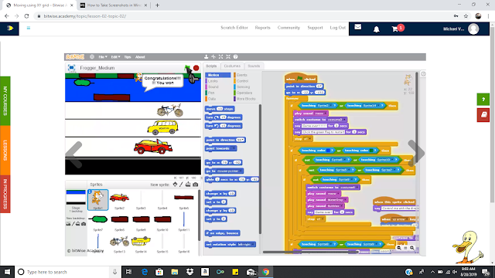
Task: Open the shopping cart icon
Action: point(395,29)
